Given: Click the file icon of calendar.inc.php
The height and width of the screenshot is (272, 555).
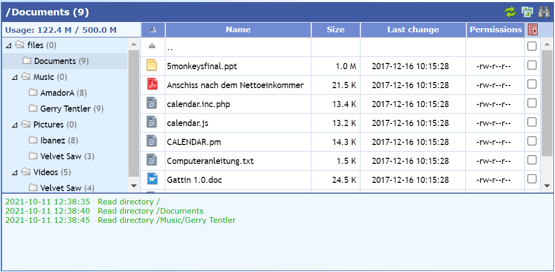Looking at the screenshot, I should [x=152, y=103].
